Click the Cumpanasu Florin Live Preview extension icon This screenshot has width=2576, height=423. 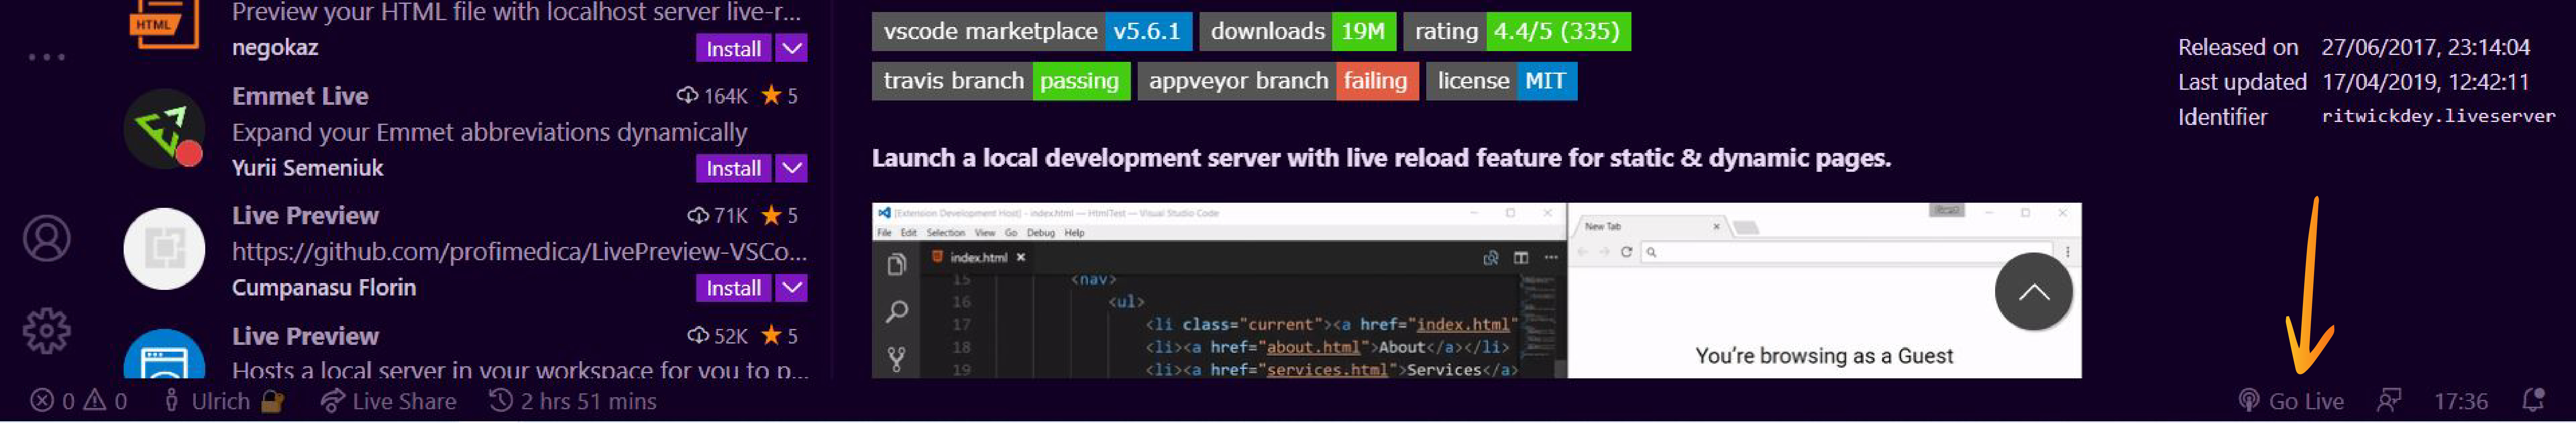pos(164,249)
